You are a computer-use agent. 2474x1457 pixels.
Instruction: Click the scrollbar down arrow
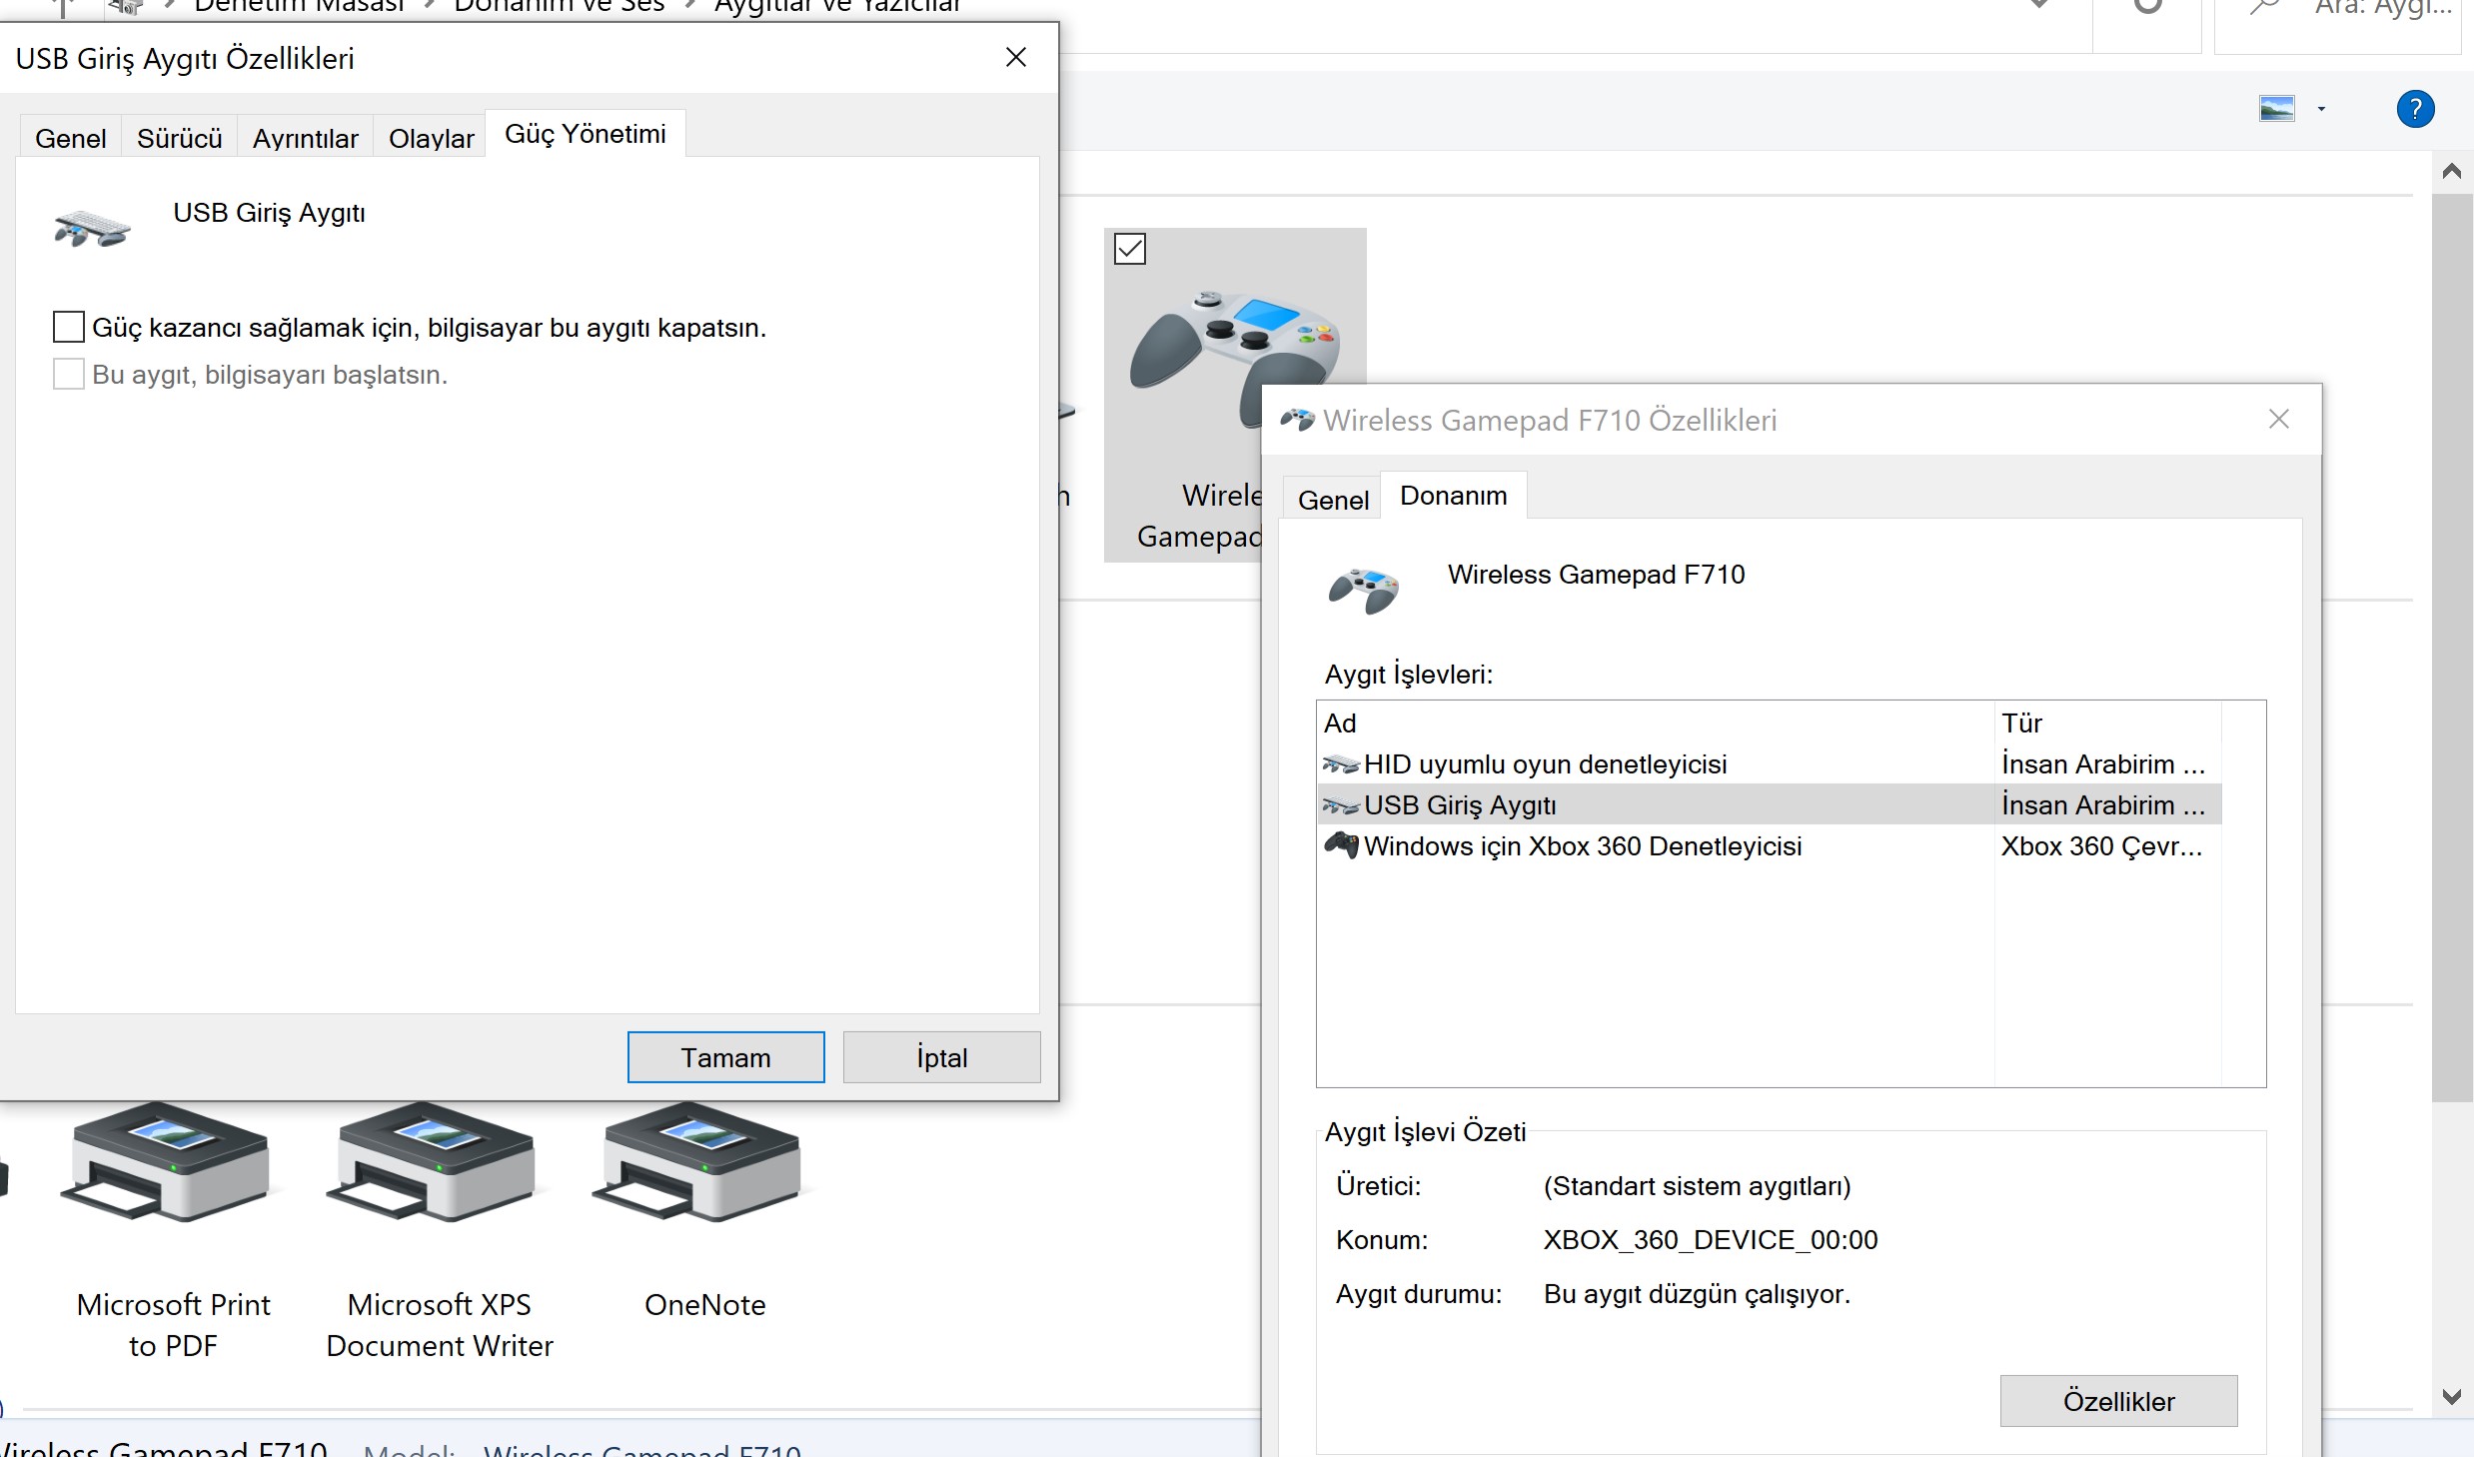click(2451, 1397)
